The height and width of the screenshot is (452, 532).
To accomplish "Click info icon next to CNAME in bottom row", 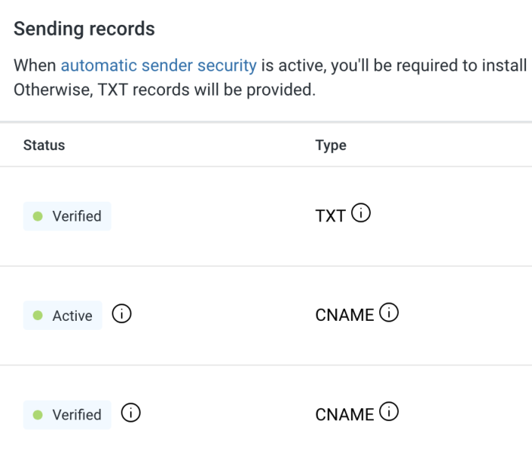I will coord(388,413).
